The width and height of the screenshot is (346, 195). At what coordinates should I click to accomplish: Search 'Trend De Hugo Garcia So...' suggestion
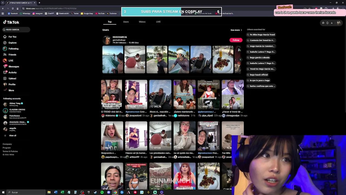tap(261, 69)
